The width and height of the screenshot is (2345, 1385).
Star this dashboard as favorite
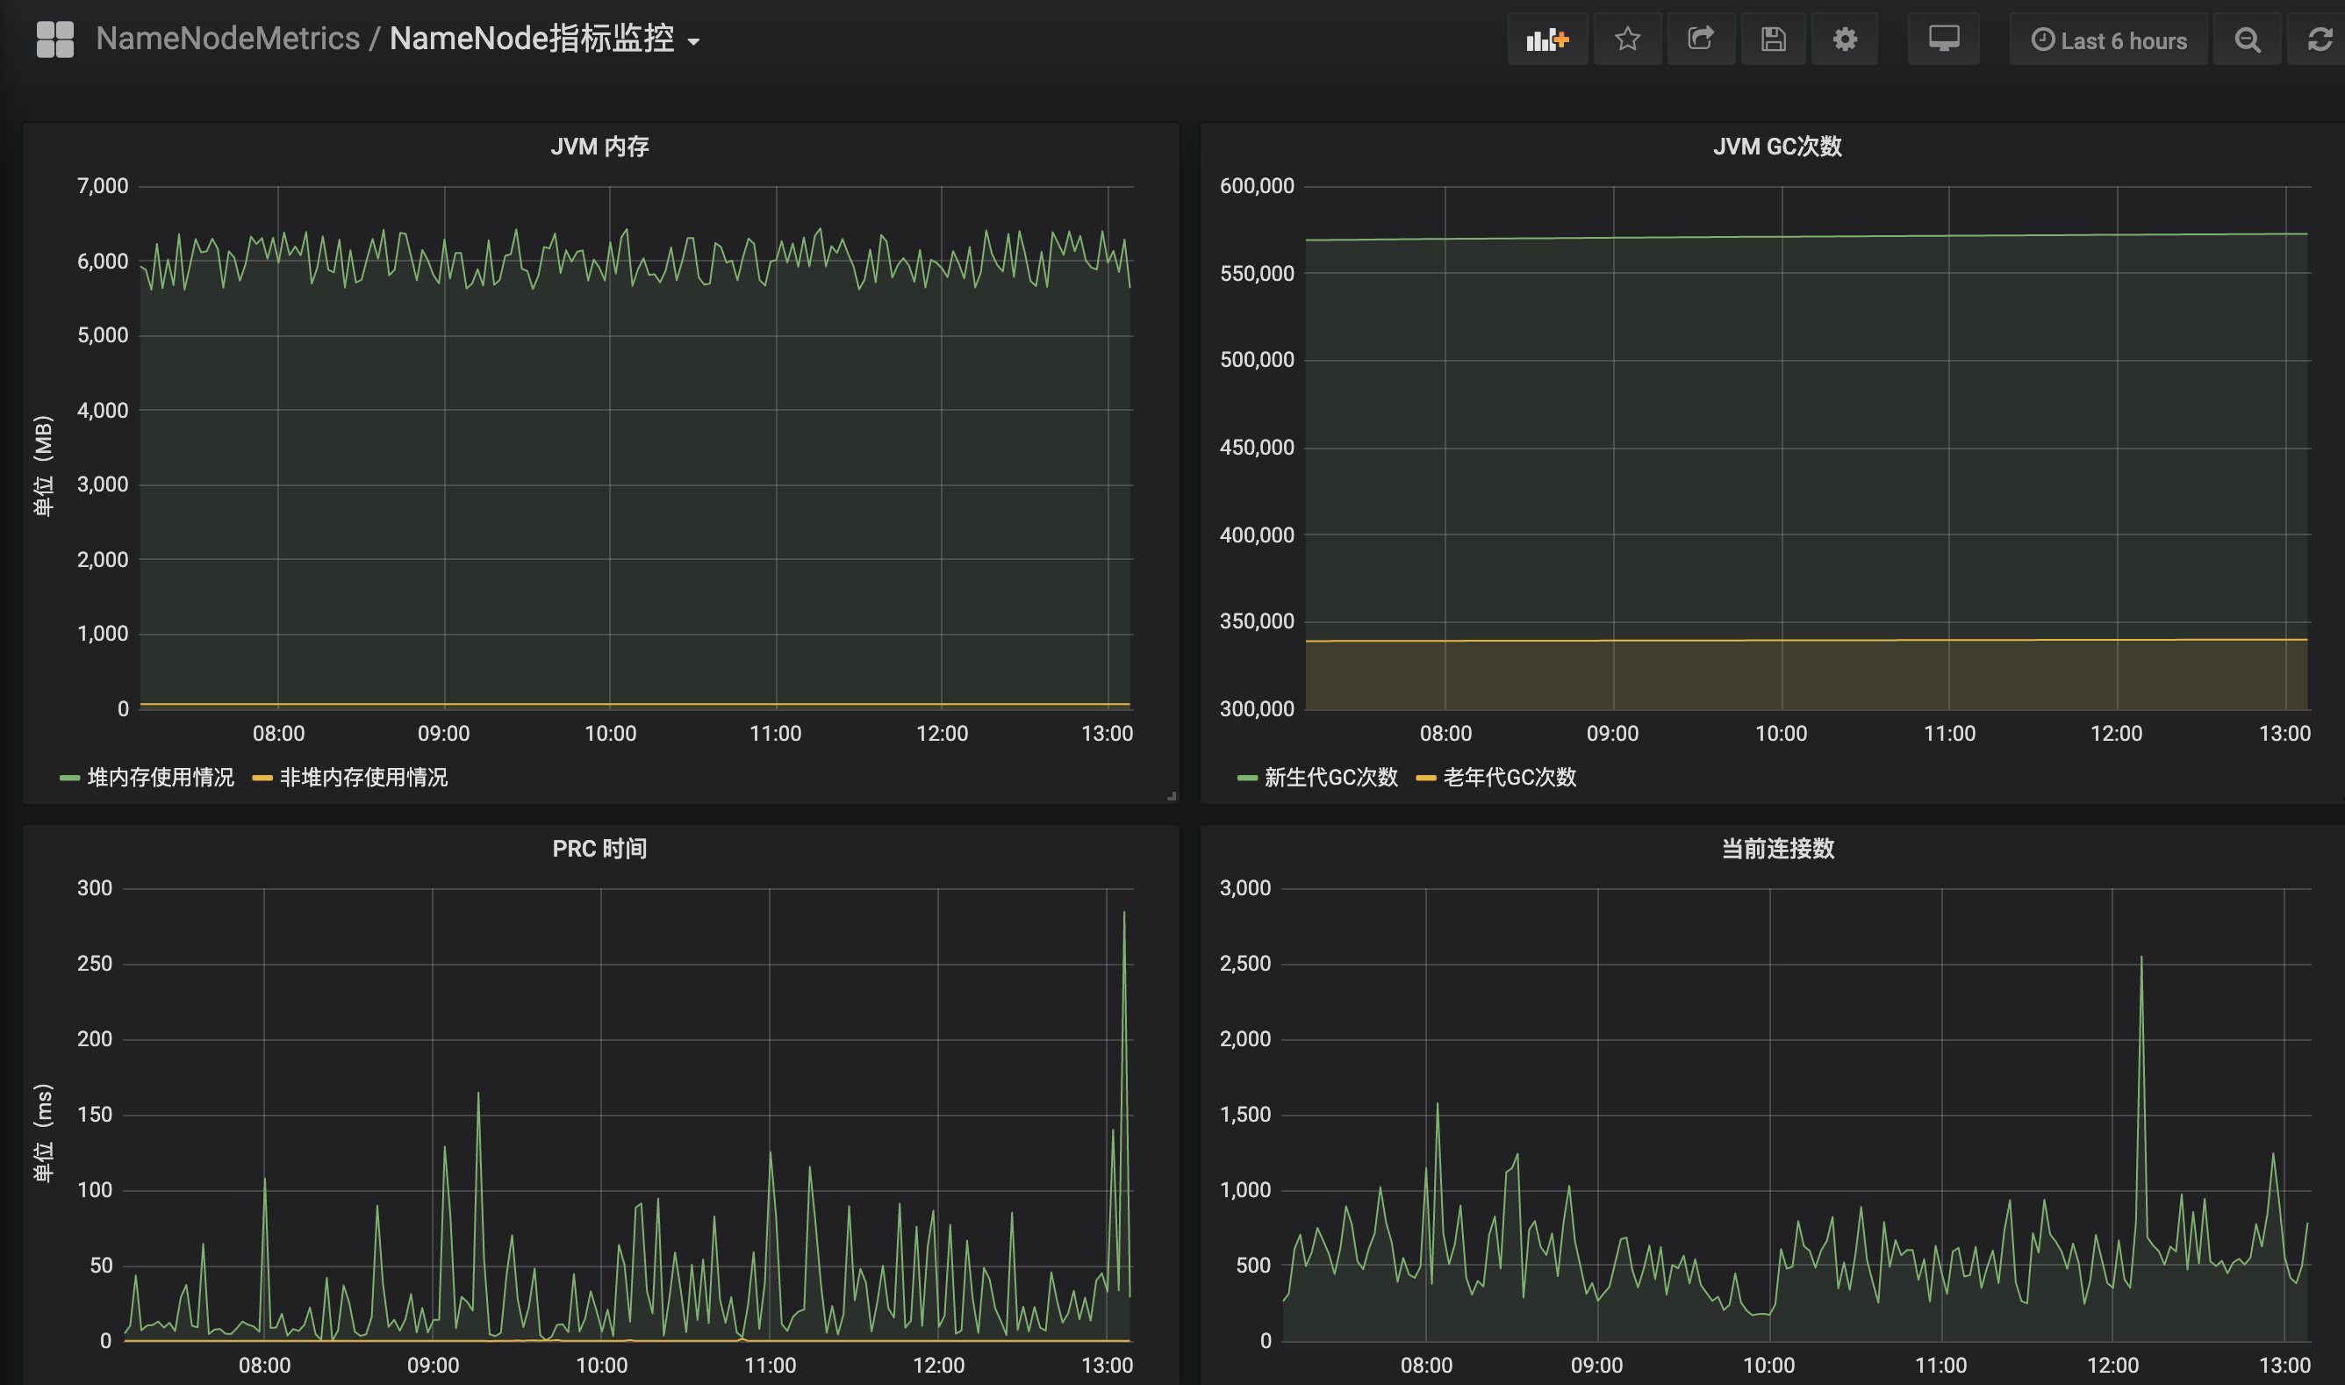coord(1626,39)
